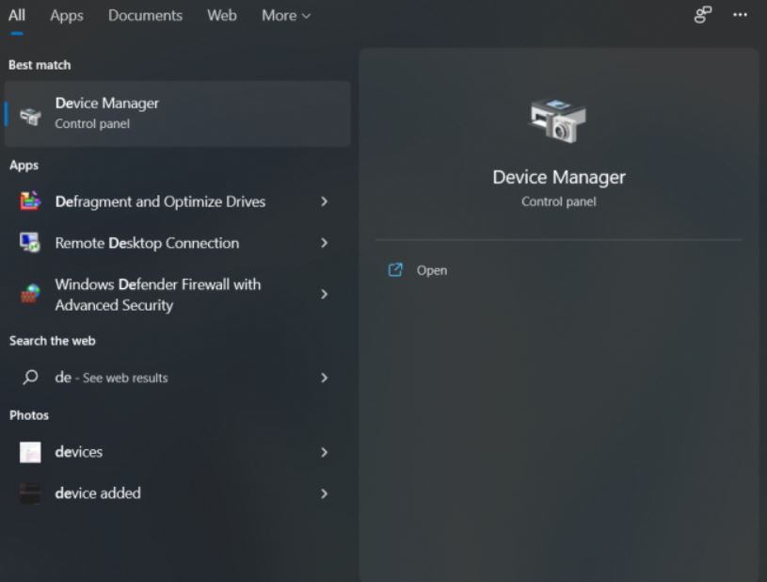Switch to the Documents tab

[145, 16]
